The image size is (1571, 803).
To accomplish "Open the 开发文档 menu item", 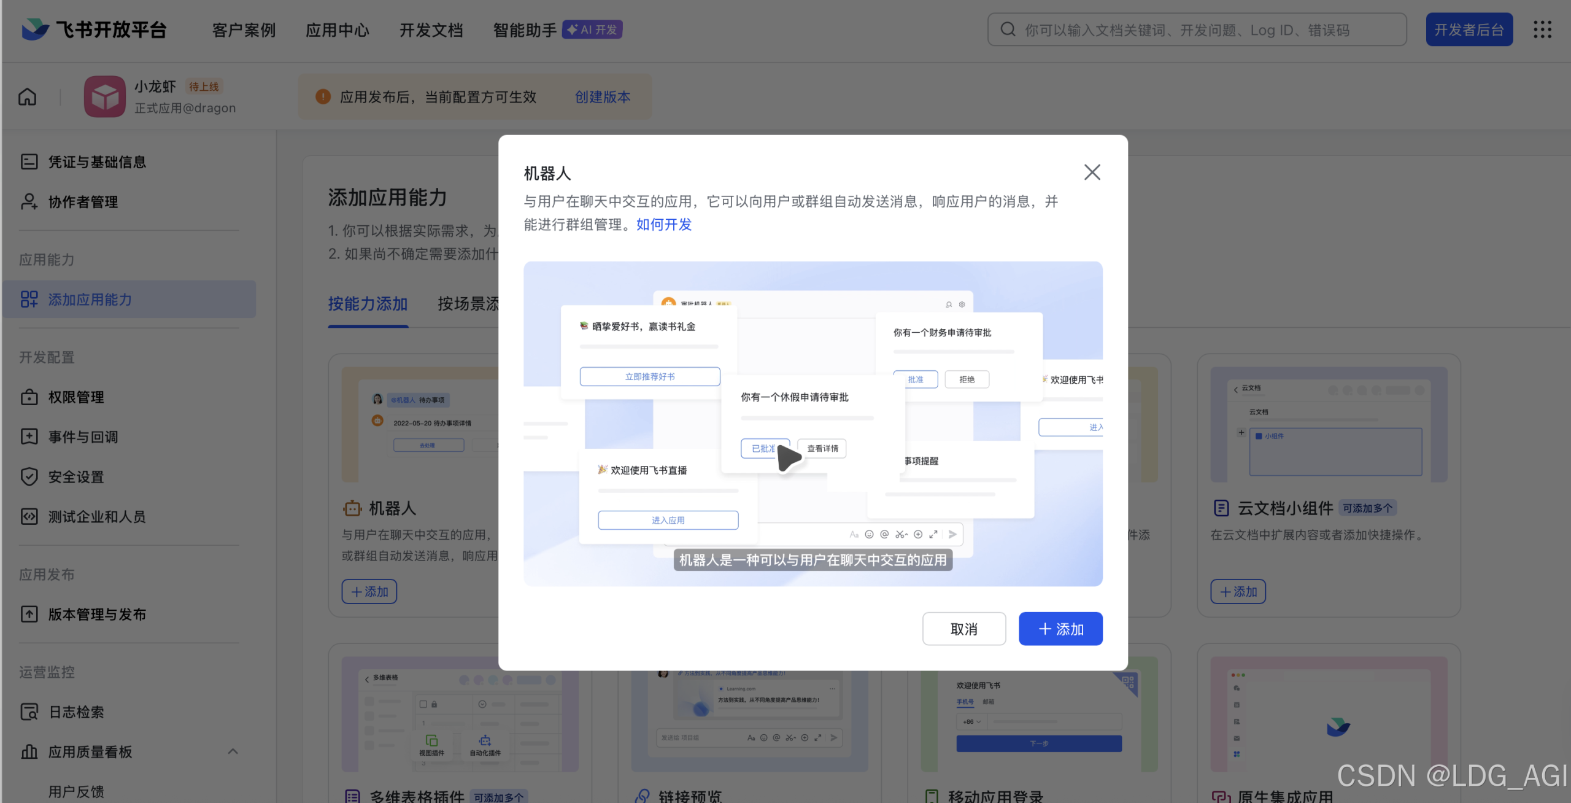I will (x=431, y=29).
